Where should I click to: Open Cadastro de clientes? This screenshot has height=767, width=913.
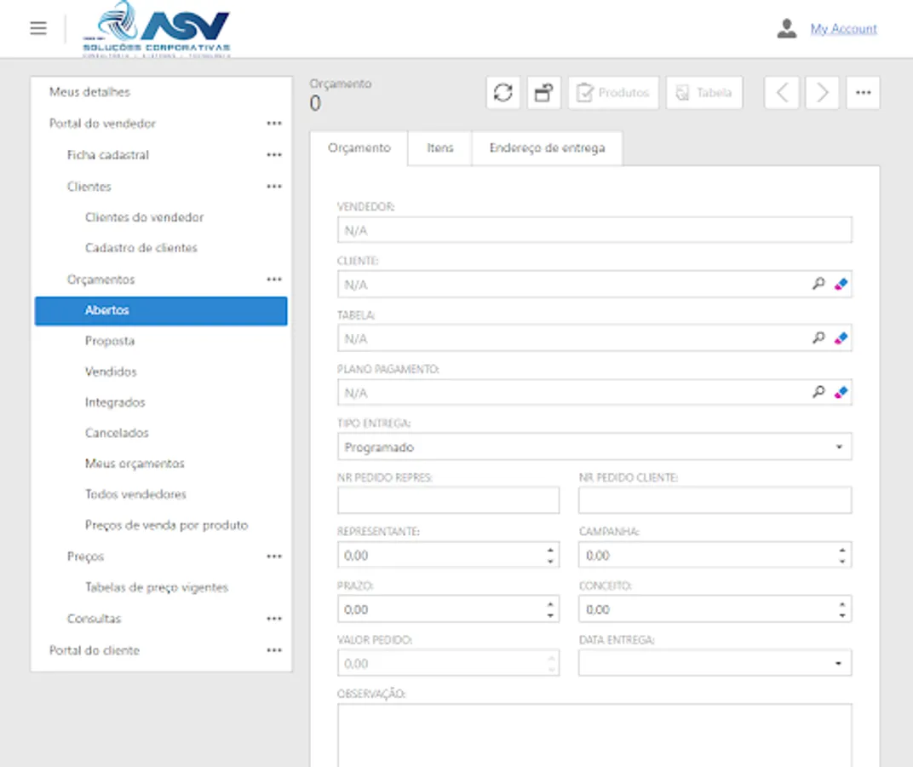141,248
